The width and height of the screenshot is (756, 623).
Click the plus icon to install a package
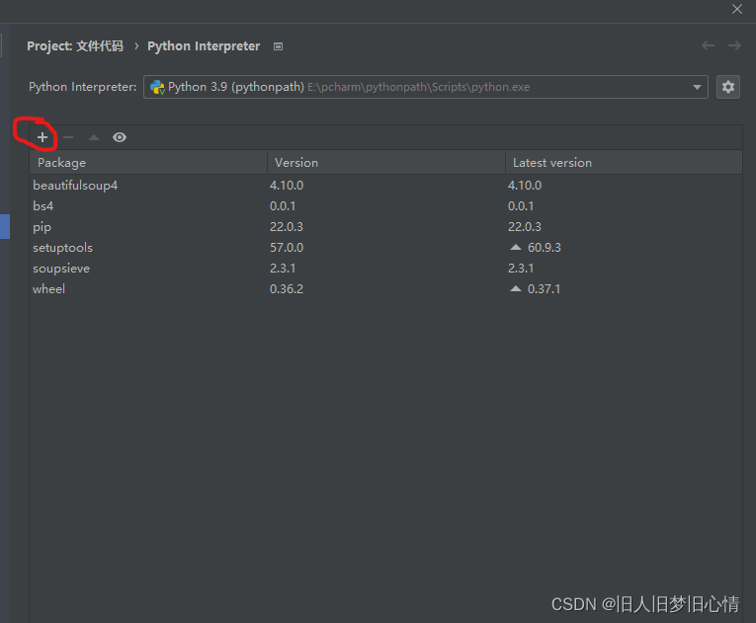point(42,137)
